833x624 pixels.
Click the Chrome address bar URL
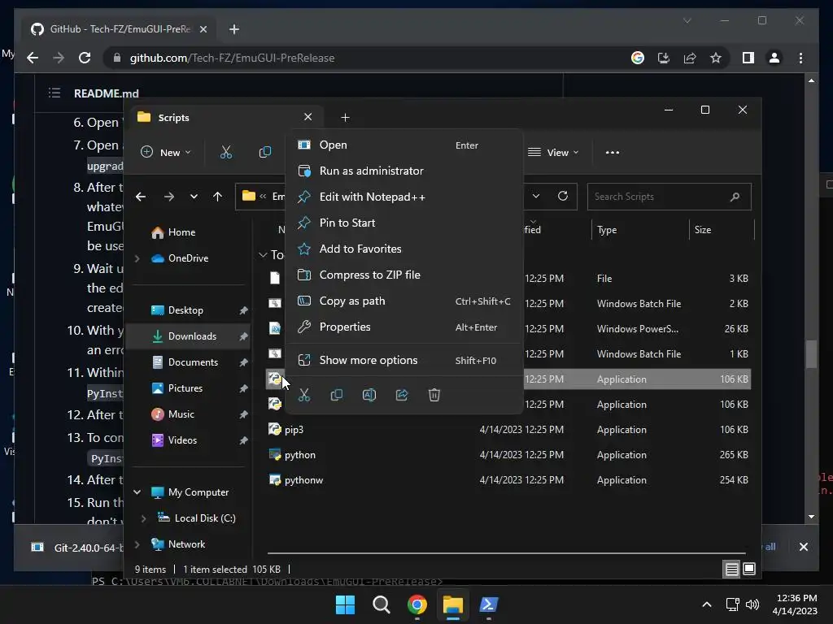point(232,58)
